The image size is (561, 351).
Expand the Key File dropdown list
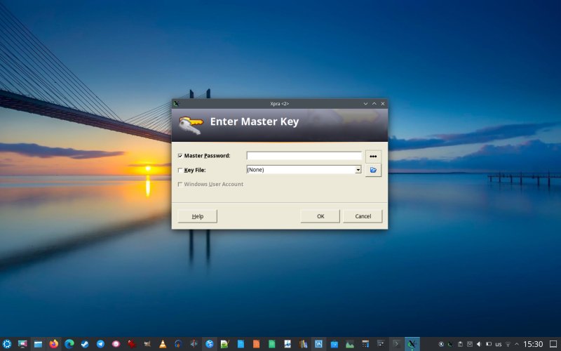click(x=358, y=170)
